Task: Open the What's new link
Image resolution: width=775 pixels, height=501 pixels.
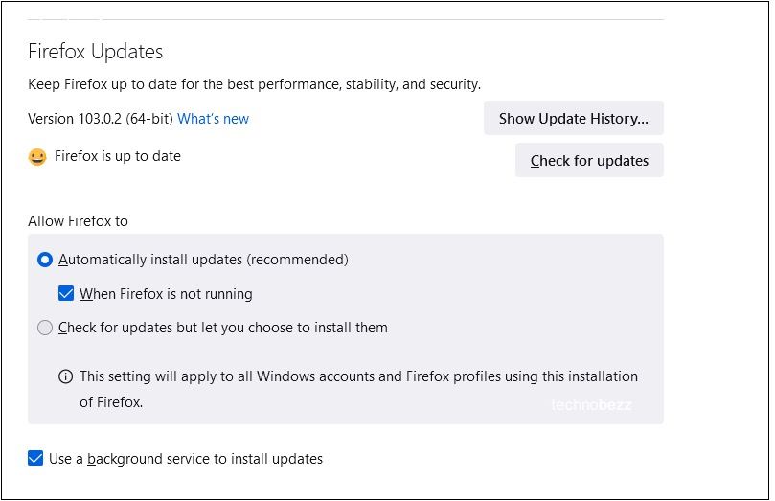Action: (x=213, y=119)
